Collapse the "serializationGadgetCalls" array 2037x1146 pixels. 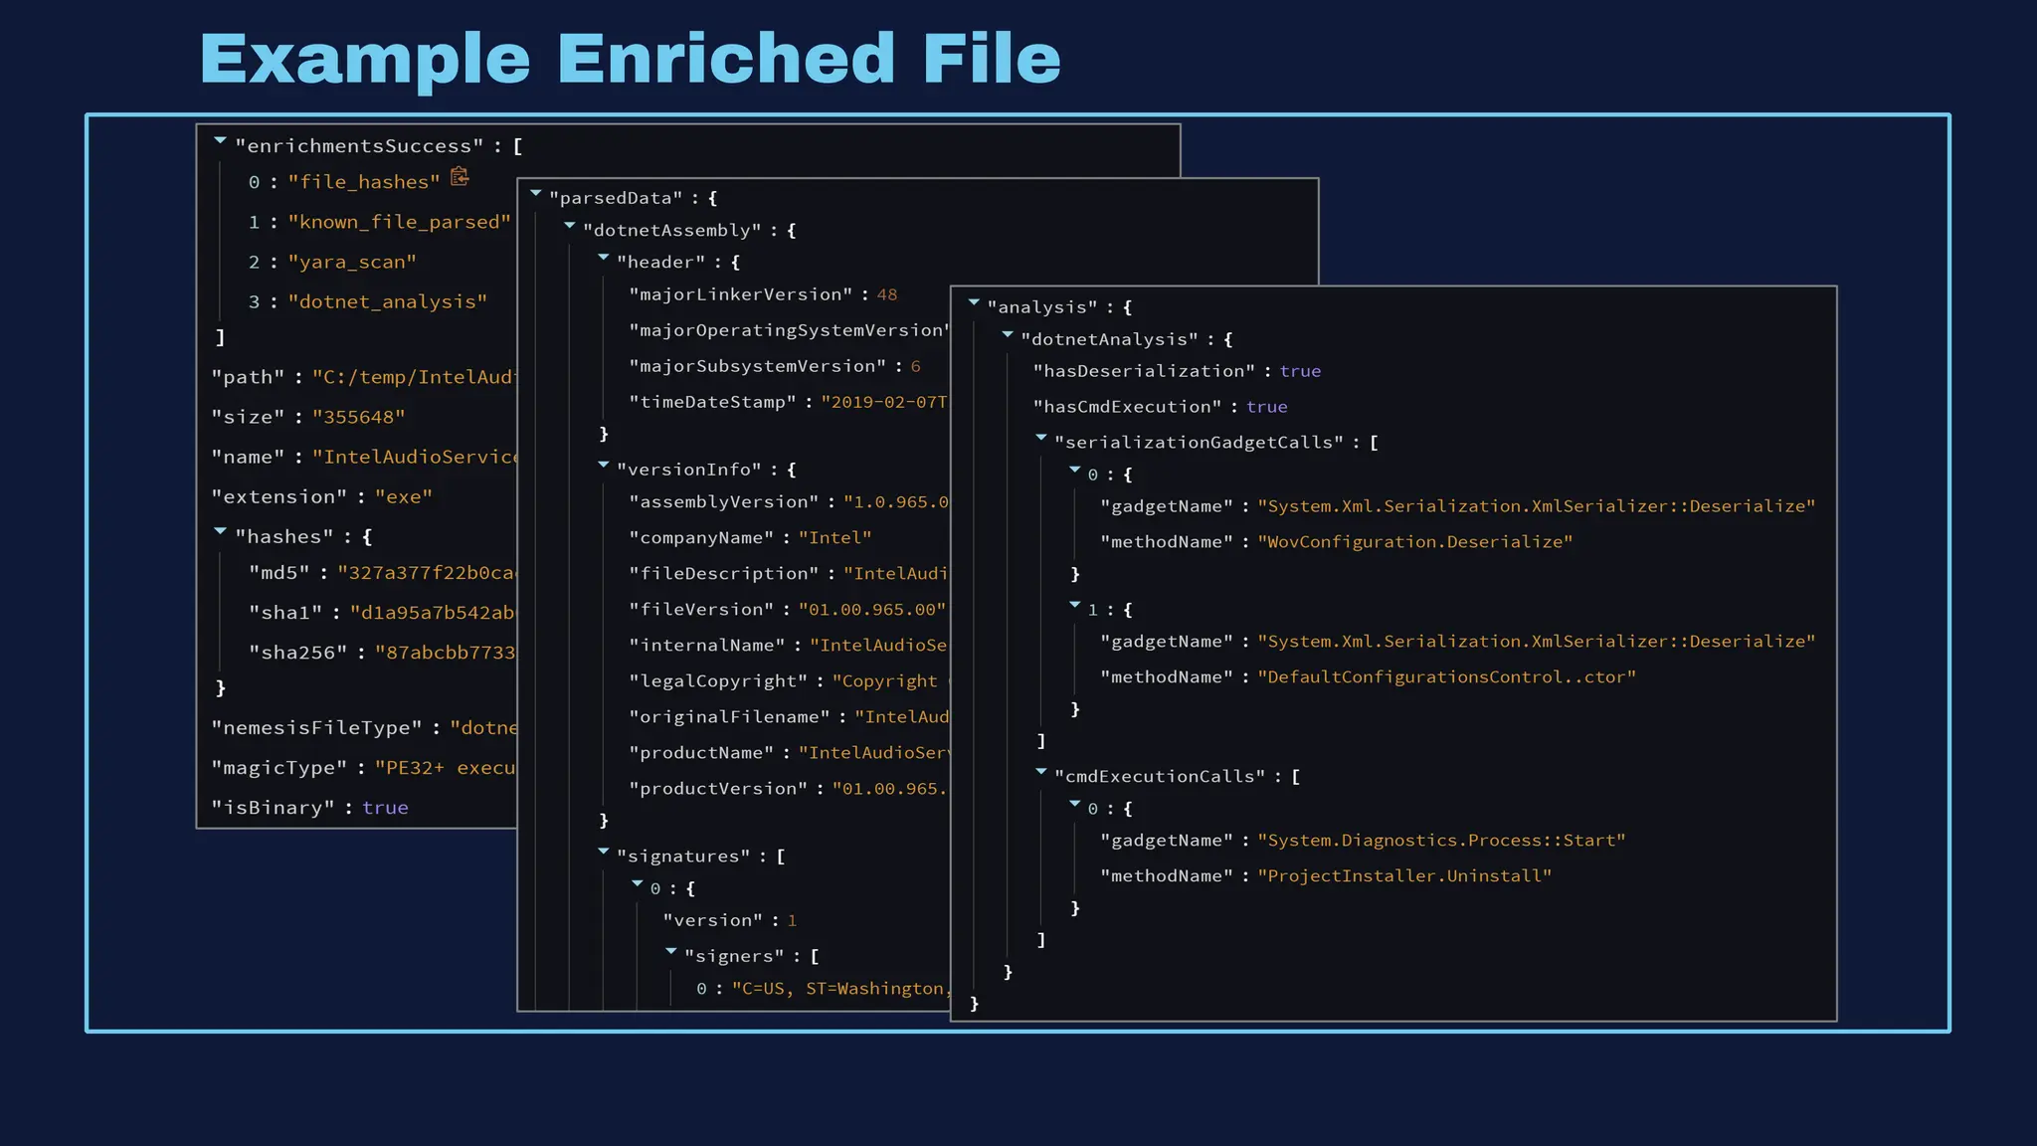pos(1041,438)
